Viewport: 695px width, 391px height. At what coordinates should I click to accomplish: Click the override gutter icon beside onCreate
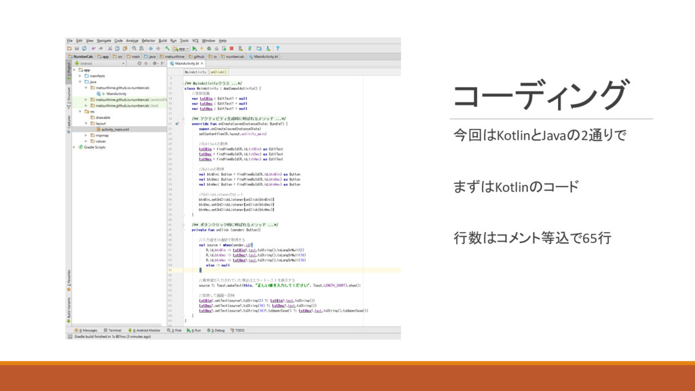point(177,124)
